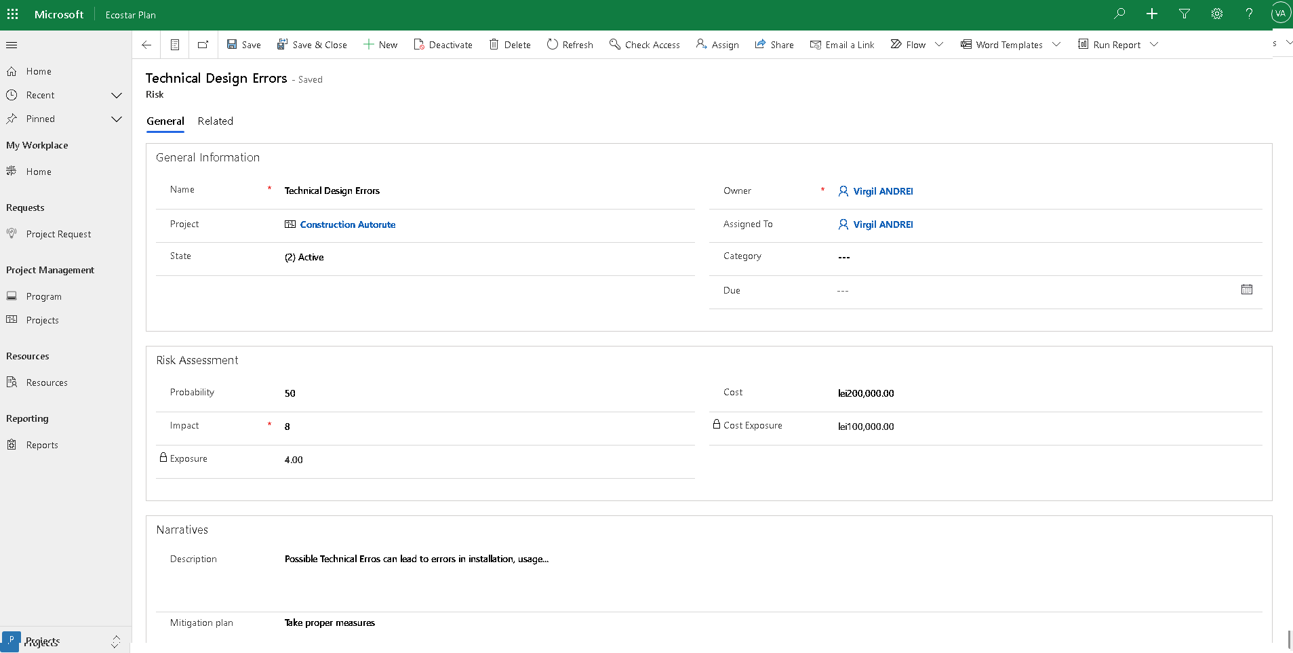
Task: Expand the Word Templates chevron
Action: 1056,45
